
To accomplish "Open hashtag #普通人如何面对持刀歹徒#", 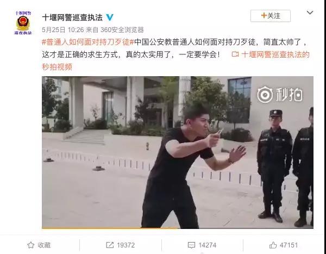I will (x=88, y=42).
